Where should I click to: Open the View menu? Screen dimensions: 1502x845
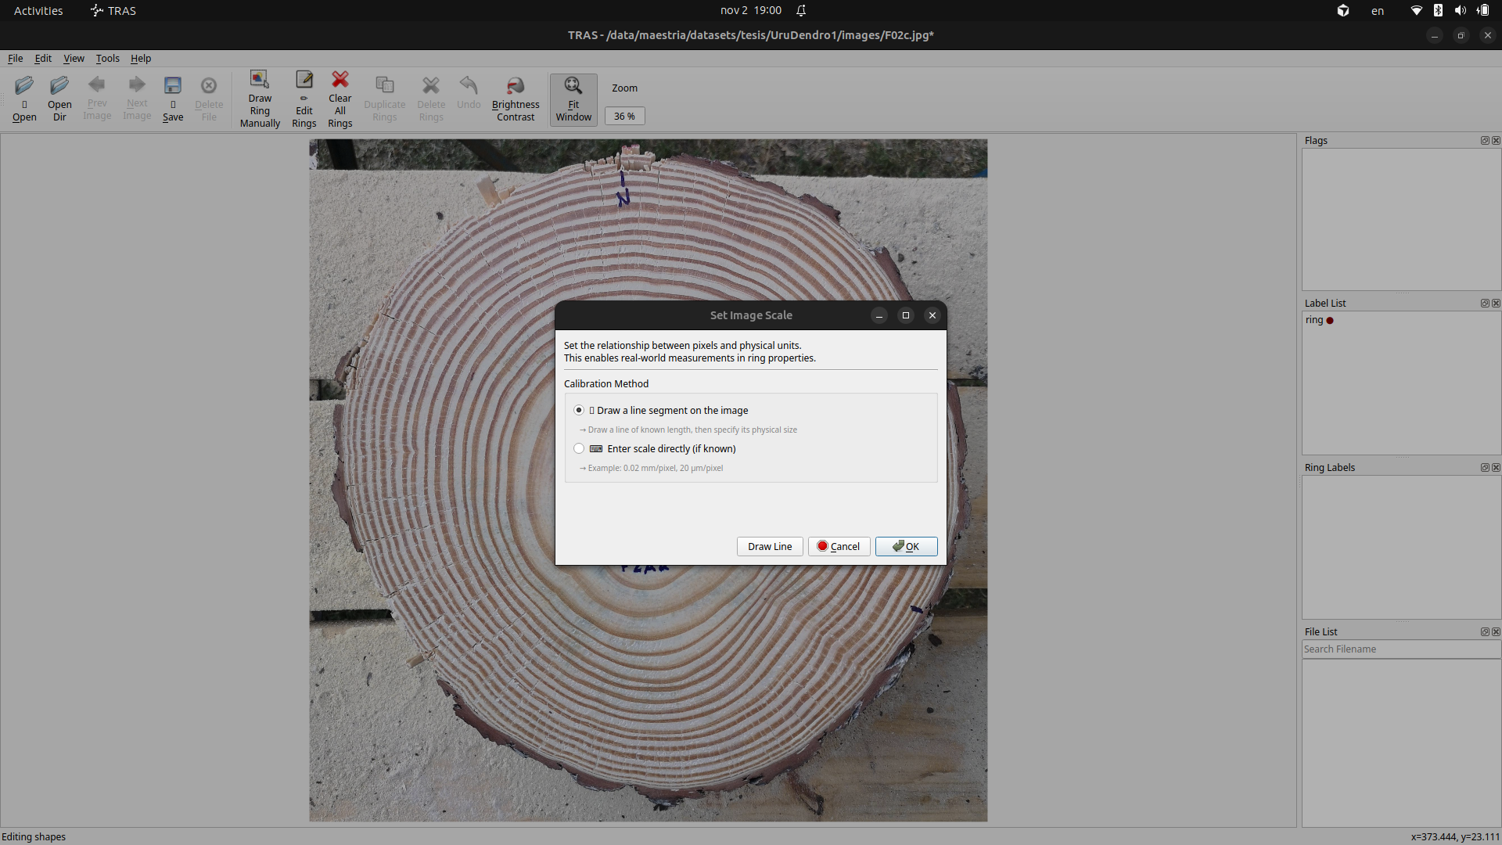(x=74, y=59)
